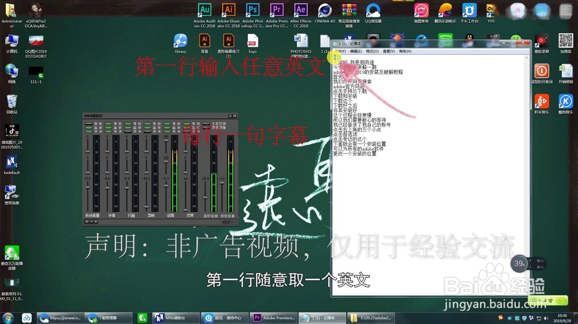Click 系统音量 main volume fader knob
Screen dimensions: 578x324
(x=88, y=187)
